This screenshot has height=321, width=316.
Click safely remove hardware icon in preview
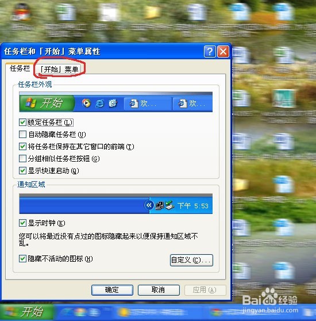(x=170, y=205)
